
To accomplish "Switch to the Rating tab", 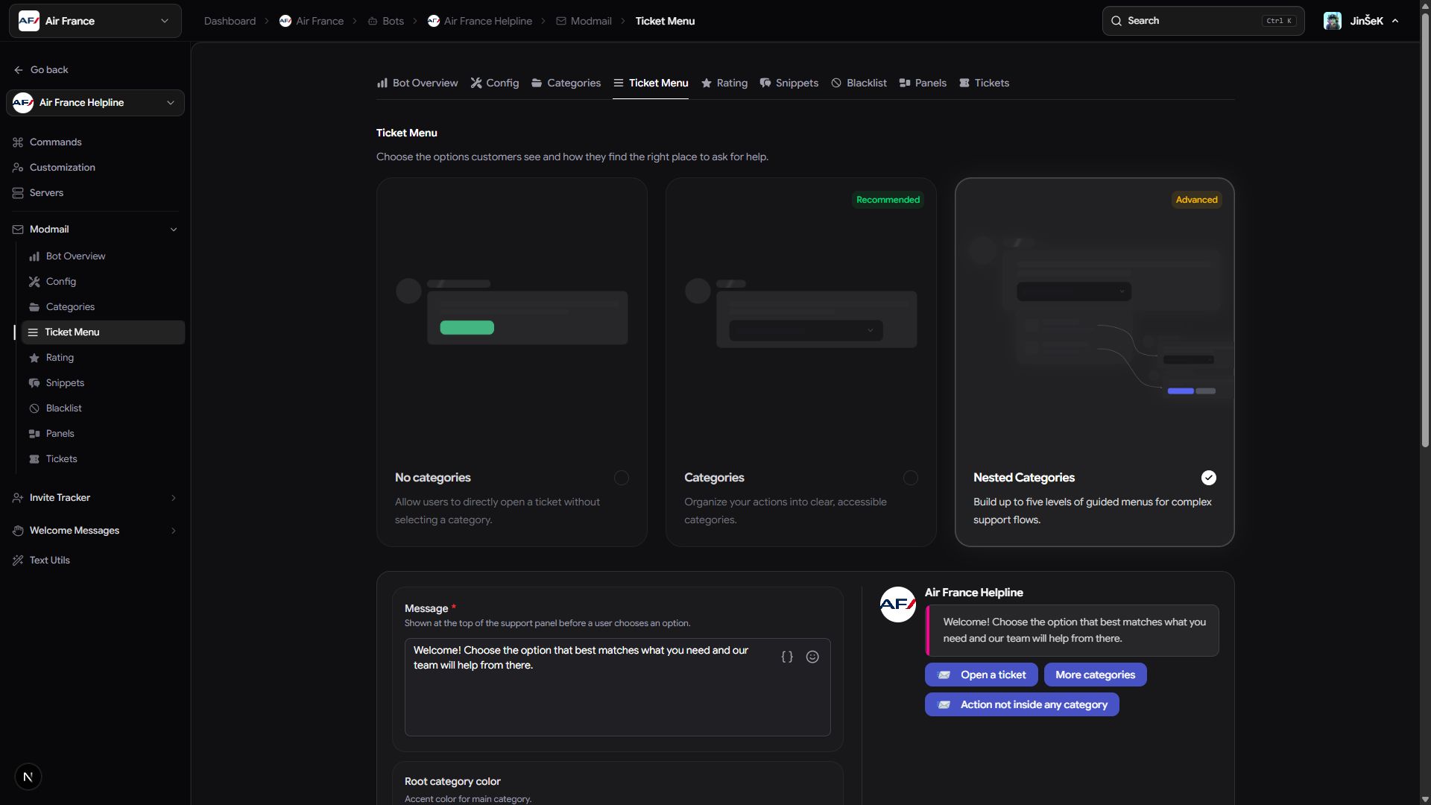I will 724,83.
